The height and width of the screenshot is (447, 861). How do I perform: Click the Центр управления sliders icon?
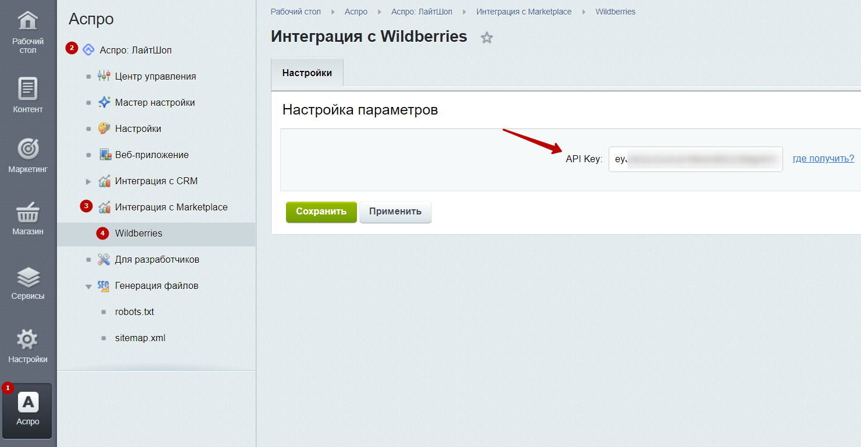point(104,76)
